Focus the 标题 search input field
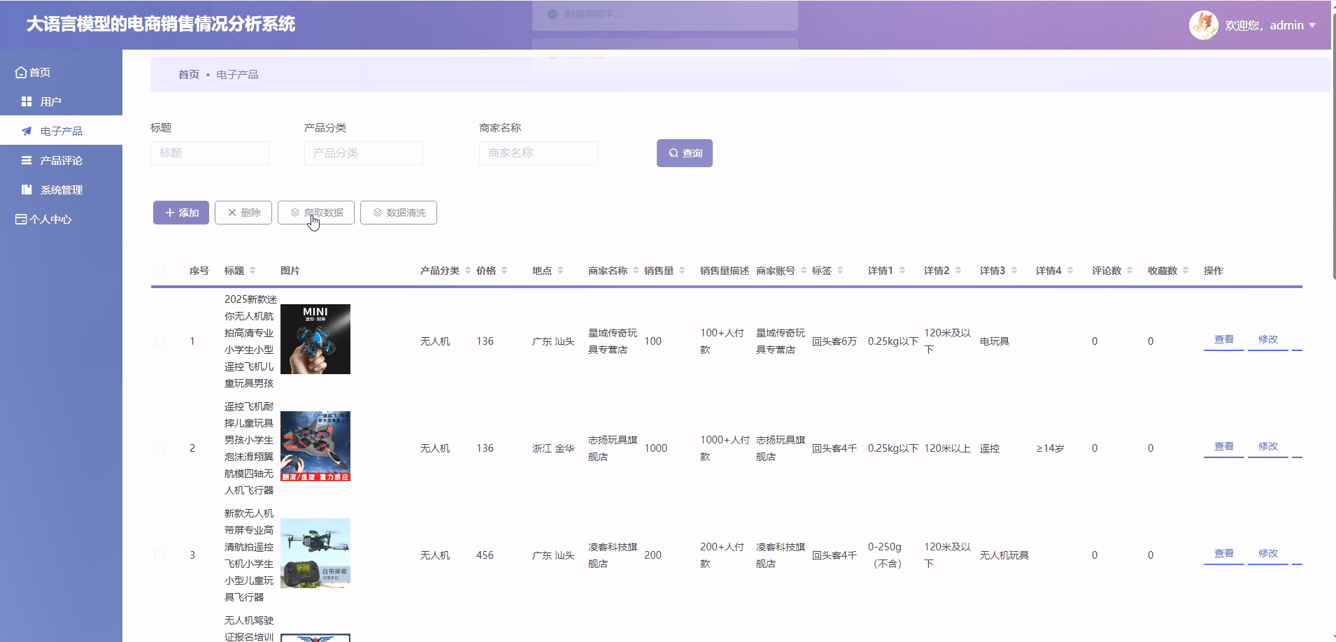This screenshot has height=642, width=1336. [210, 153]
